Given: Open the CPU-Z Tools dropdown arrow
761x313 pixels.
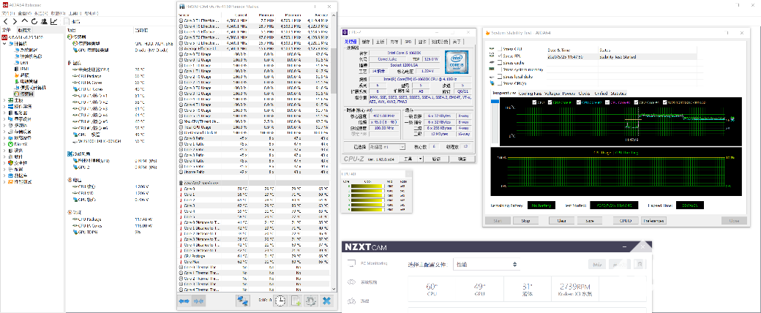Looking at the screenshot, I should (420, 159).
